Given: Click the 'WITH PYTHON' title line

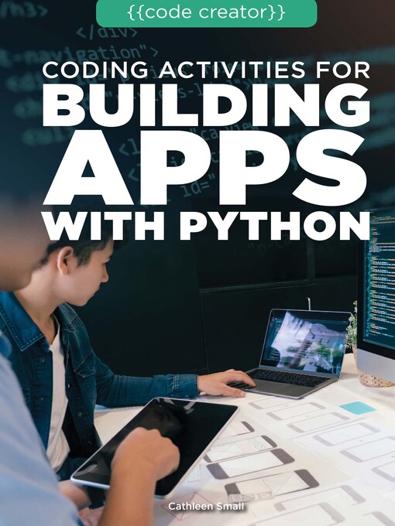Looking at the screenshot, I should pyautogui.click(x=207, y=225).
